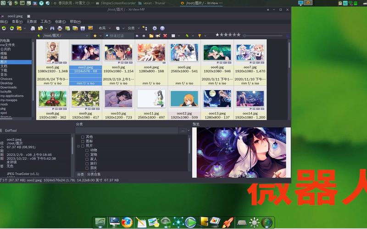Switch to veket - Thunar in taskbar
Viewport: 367px width, 229px height.
152,3
